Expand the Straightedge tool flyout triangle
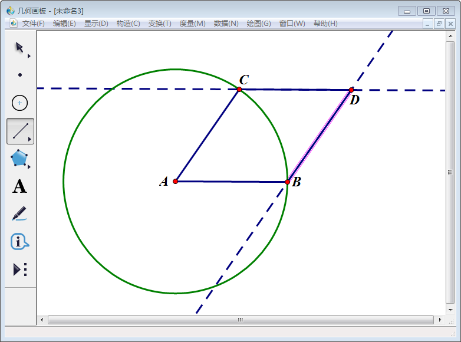The width and height of the screenshot is (461, 342). tap(29, 139)
